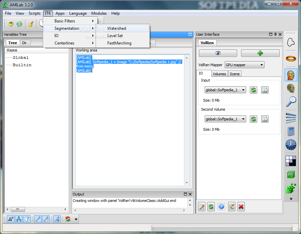This screenshot has width=301, height=234.
Task: Expand the bottom toolbar overflow arrow
Action: click(76, 219)
